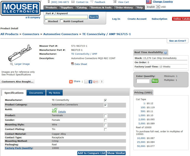
Task: Click the shopping cart icon
Action: point(115,2)
